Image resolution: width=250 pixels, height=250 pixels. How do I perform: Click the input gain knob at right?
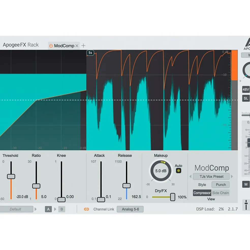pos(247,70)
